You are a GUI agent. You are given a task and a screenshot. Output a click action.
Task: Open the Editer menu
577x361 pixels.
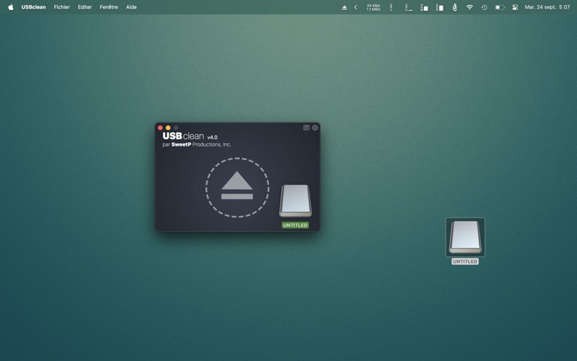coord(84,7)
